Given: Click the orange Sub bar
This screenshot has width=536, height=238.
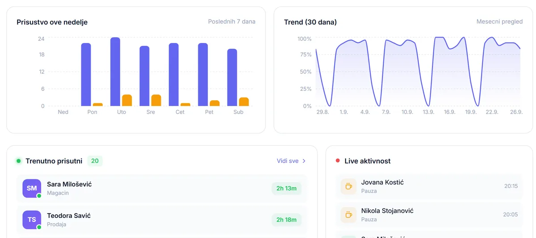Looking at the screenshot, I should tap(244, 102).
